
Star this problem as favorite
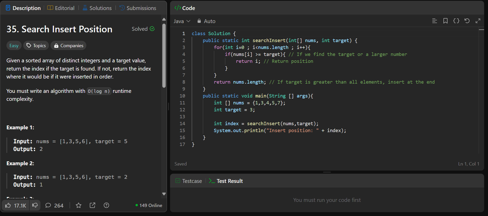click(x=79, y=205)
